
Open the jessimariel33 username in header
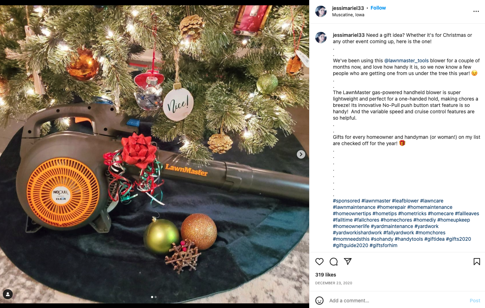pyautogui.click(x=348, y=8)
